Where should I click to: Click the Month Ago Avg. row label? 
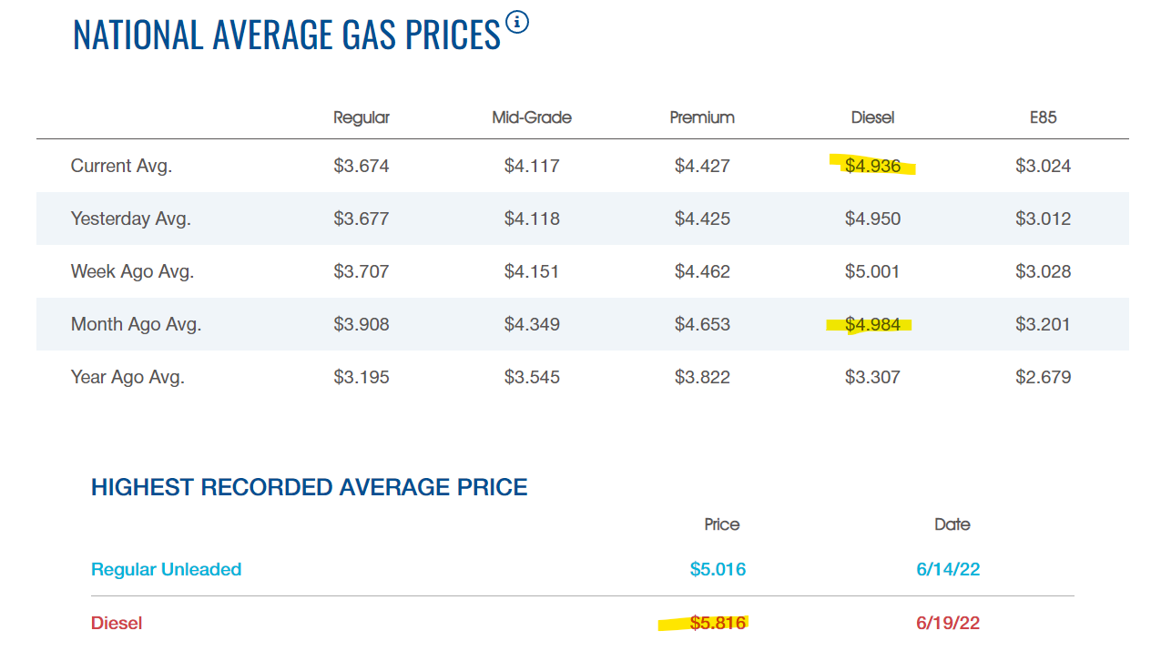(x=137, y=324)
